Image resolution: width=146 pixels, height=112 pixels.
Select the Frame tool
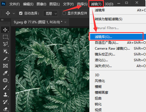click(x=5, y=66)
